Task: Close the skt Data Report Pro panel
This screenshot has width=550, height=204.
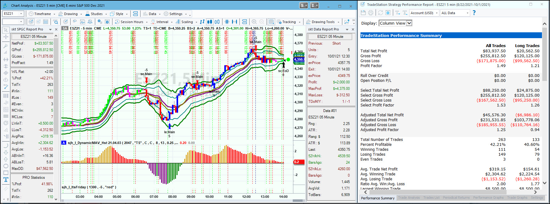Action: point(353,29)
